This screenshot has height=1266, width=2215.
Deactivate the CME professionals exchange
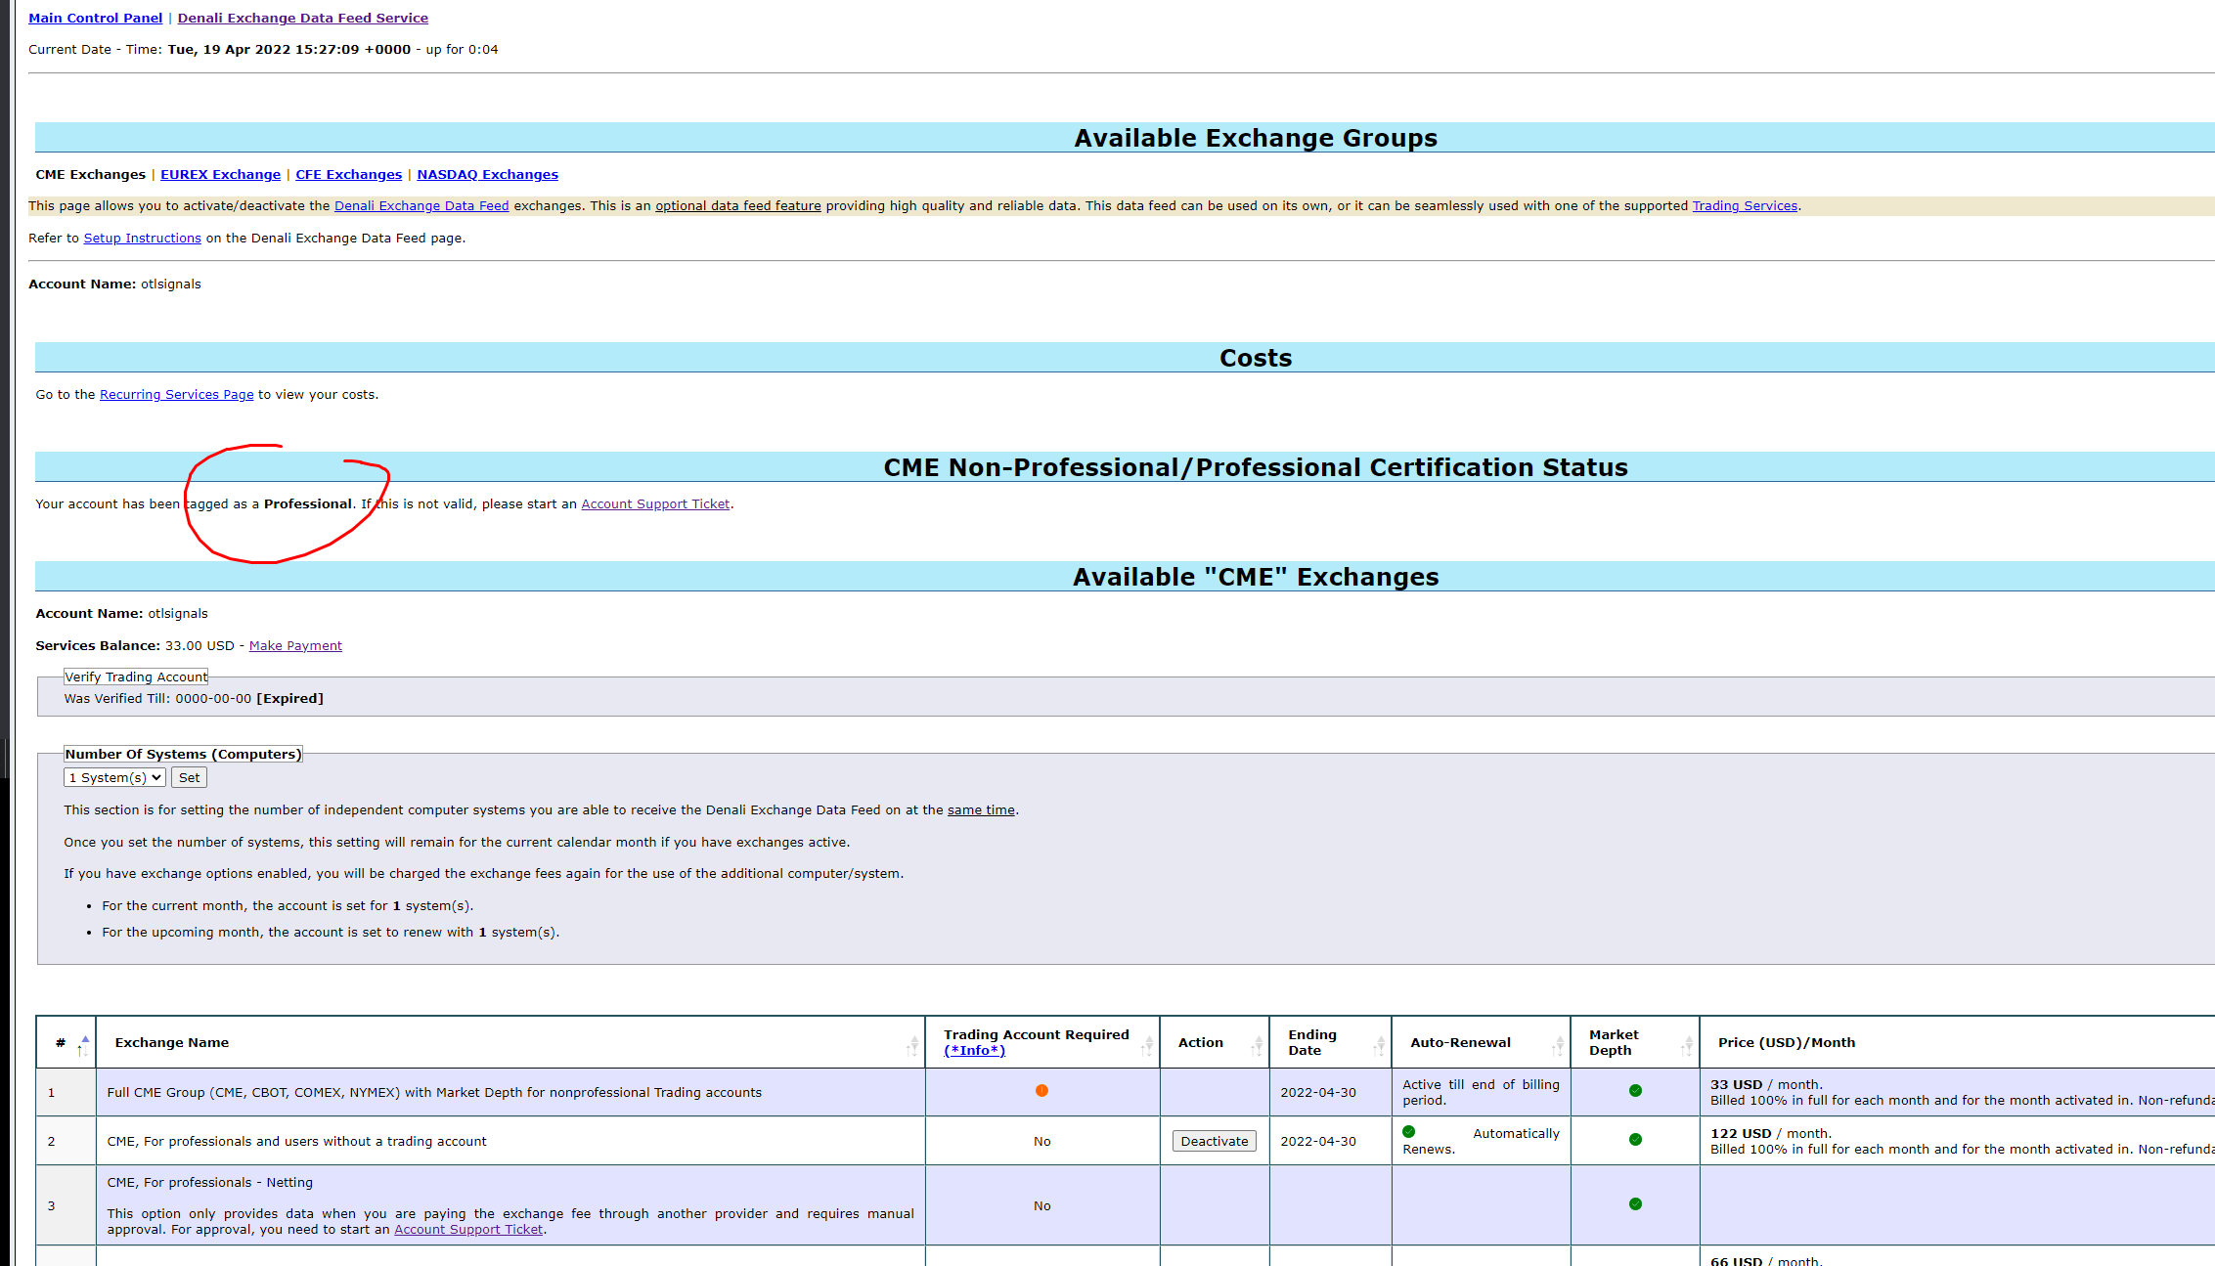click(1214, 1141)
